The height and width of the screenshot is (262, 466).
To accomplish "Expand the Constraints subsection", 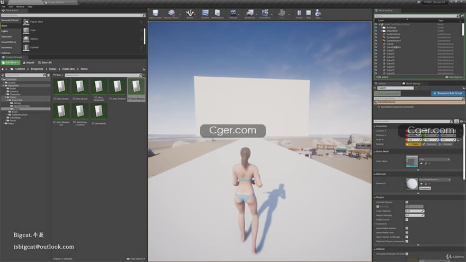I will pos(375,224).
